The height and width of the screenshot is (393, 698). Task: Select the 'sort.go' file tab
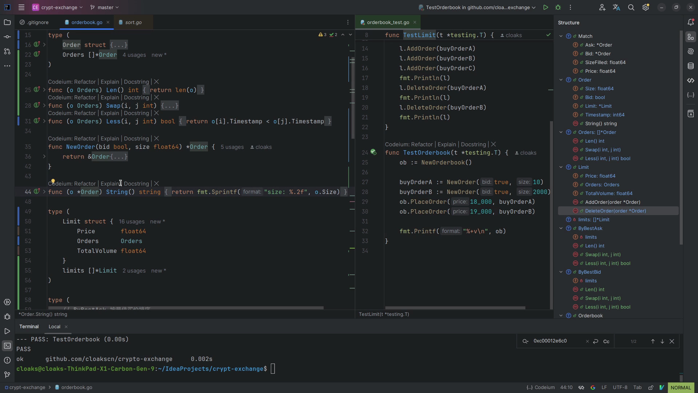pyautogui.click(x=133, y=22)
